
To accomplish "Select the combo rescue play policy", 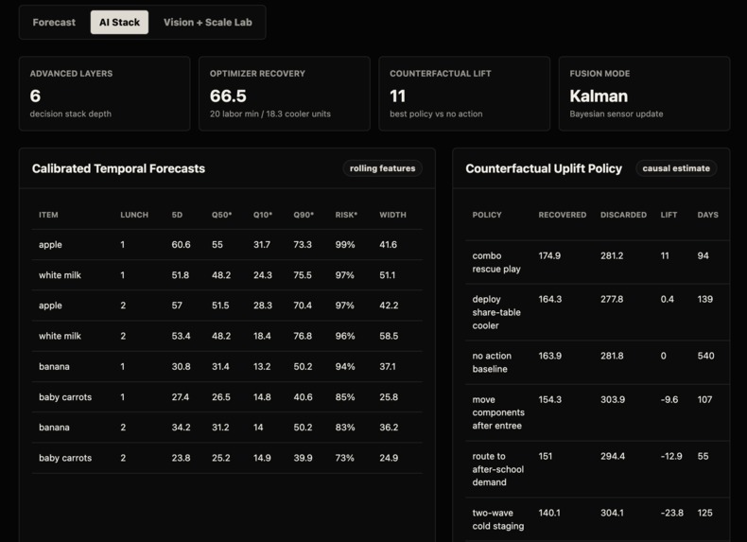I will pos(598,262).
